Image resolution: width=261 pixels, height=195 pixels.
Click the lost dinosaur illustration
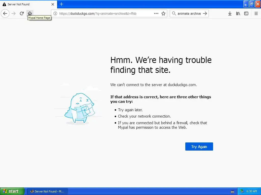(80, 108)
